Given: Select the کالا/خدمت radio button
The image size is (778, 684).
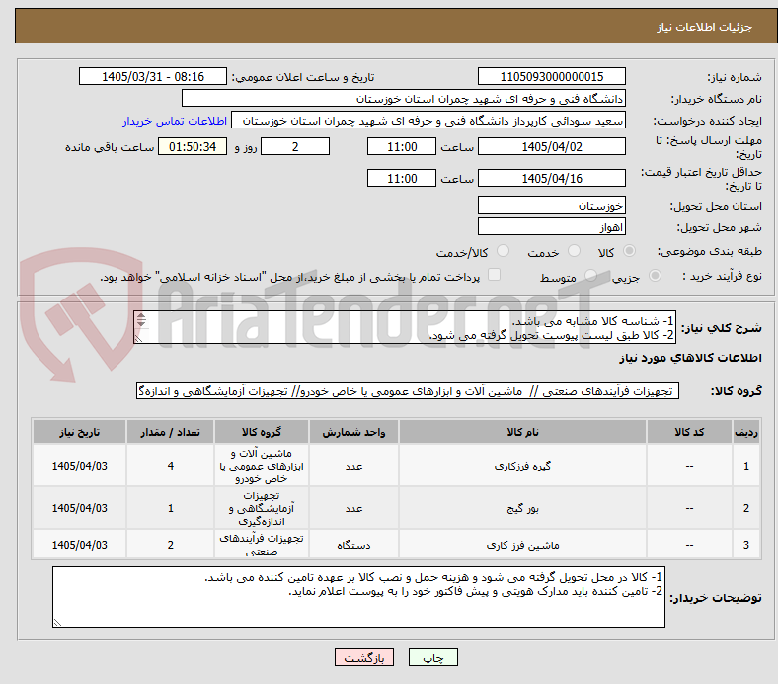Looking at the screenshot, I should point(504,251).
